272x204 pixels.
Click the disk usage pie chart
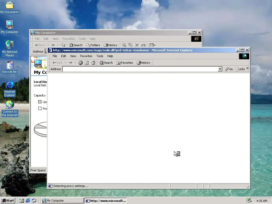40,129
